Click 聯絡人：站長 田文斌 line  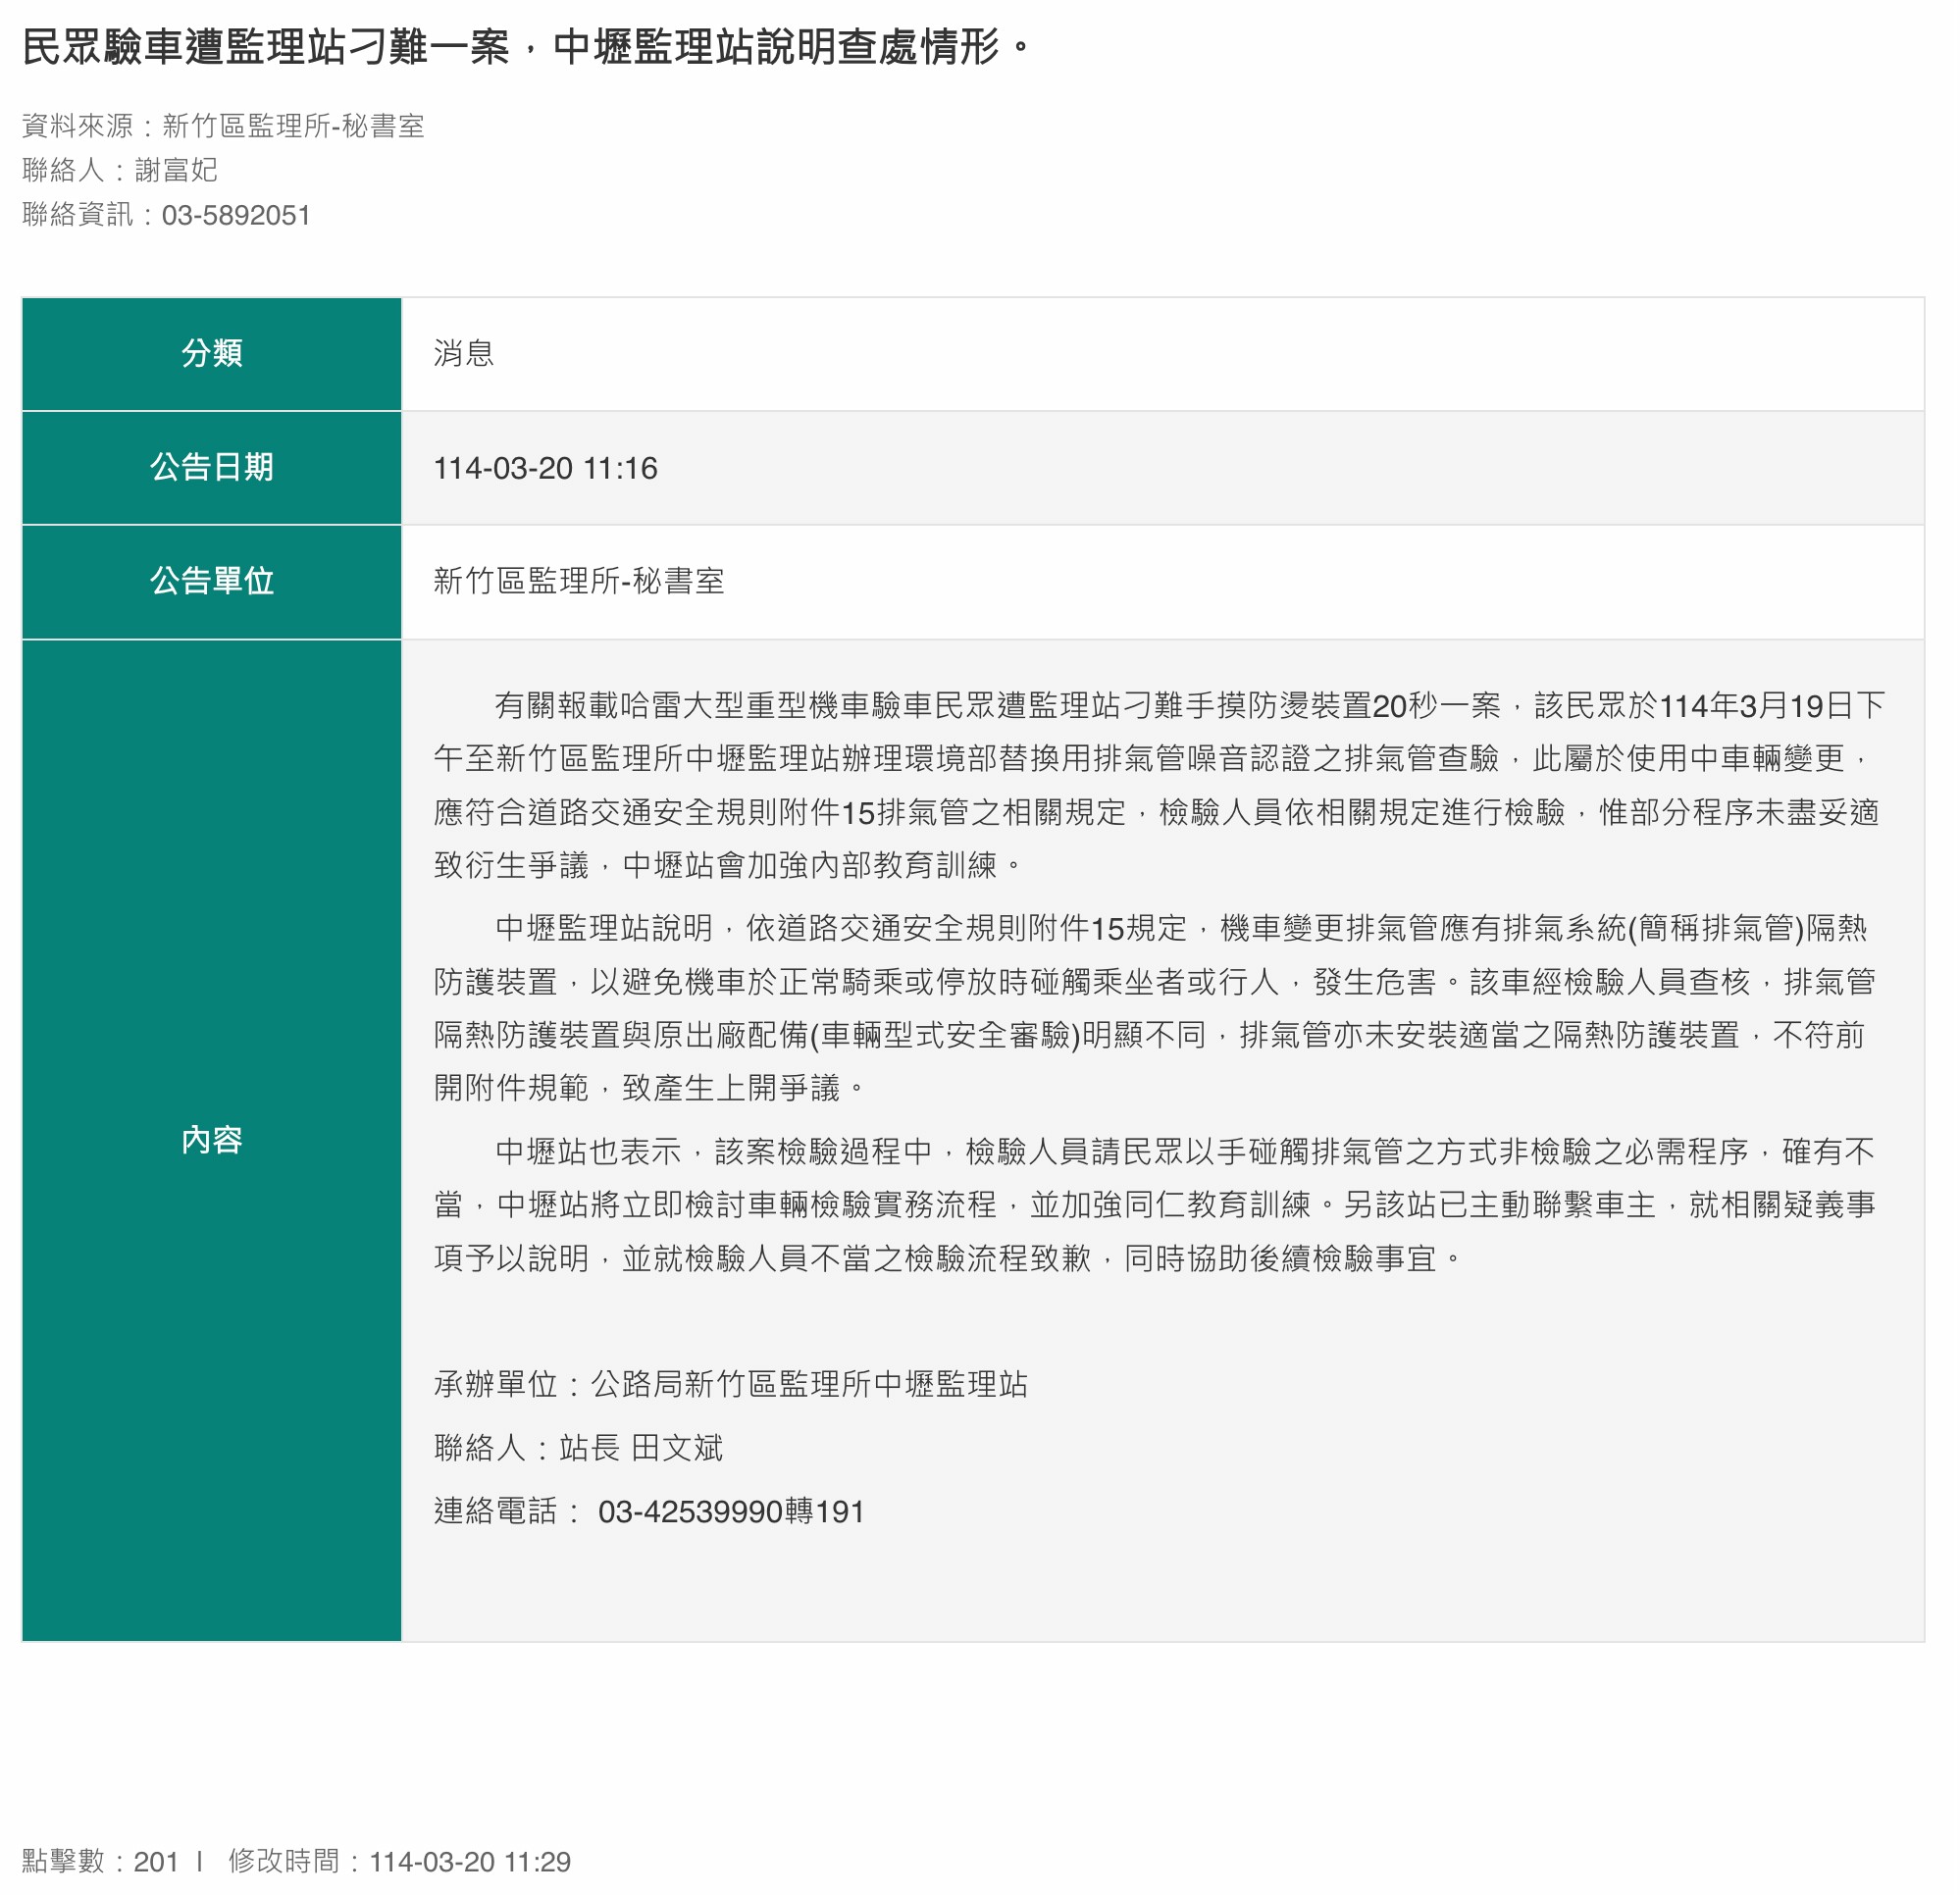click(578, 1447)
